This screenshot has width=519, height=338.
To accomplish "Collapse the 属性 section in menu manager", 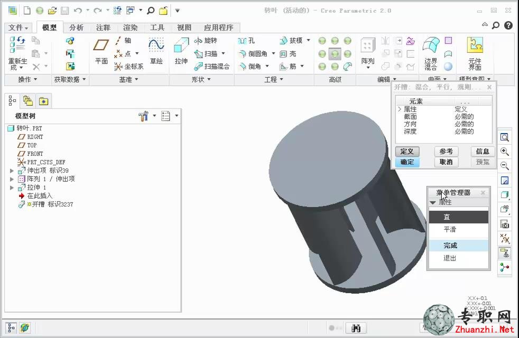I will click(x=433, y=202).
